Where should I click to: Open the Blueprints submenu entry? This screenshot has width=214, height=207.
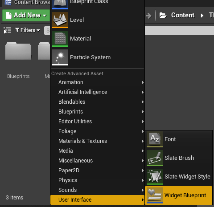98,112
